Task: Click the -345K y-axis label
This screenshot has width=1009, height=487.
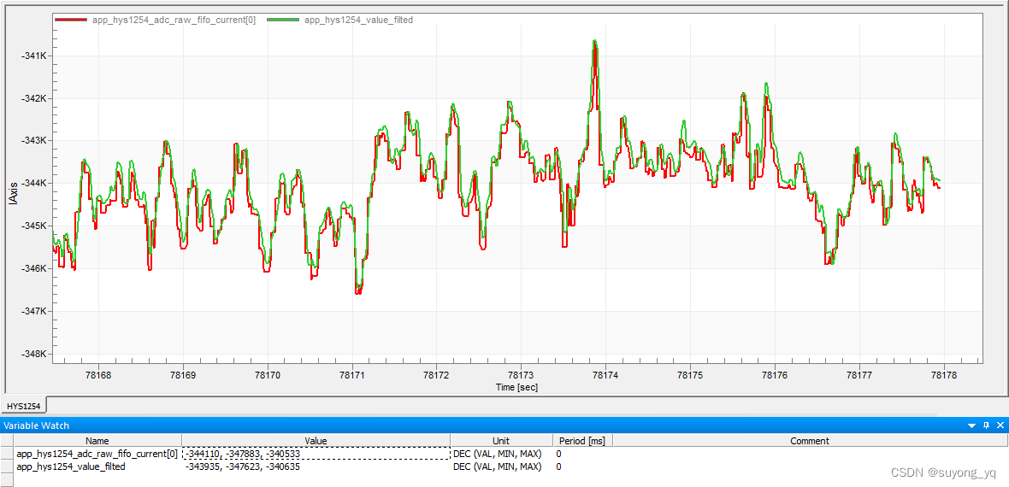Action: click(x=32, y=226)
